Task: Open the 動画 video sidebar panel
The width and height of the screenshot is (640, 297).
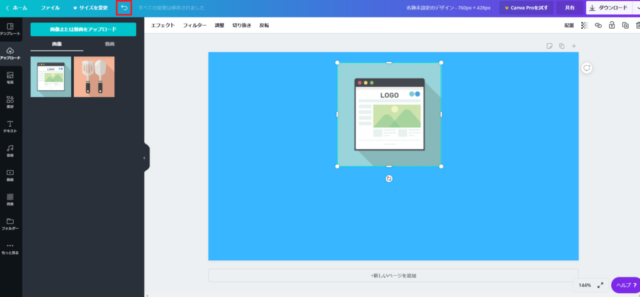Action: coord(10,175)
